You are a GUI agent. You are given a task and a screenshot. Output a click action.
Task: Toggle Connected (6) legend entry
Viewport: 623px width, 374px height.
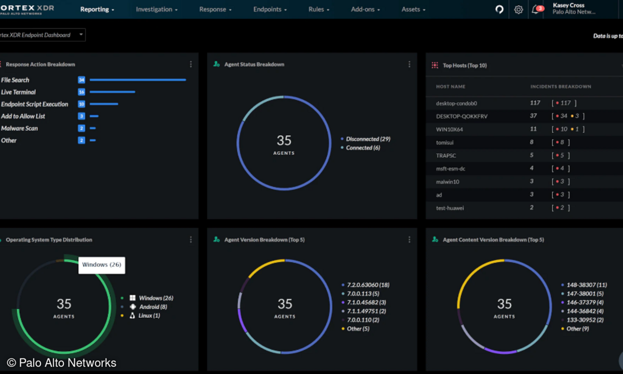[x=360, y=148]
